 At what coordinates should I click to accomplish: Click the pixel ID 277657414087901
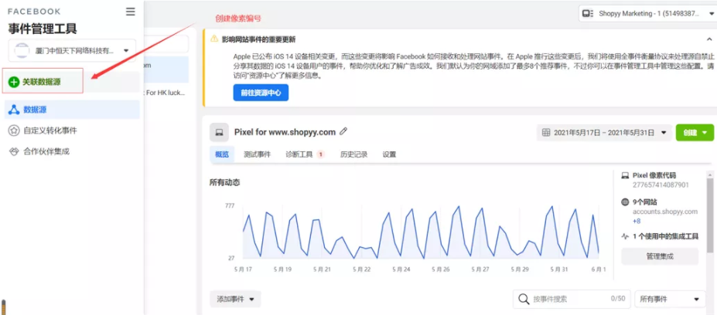pyautogui.click(x=661, y=185)
